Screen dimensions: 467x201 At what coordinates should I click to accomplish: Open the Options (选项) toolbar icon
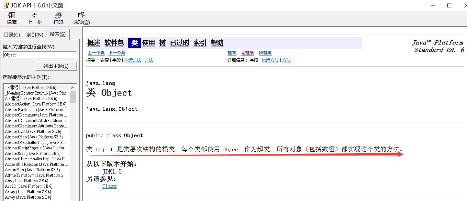click(81, 15)
